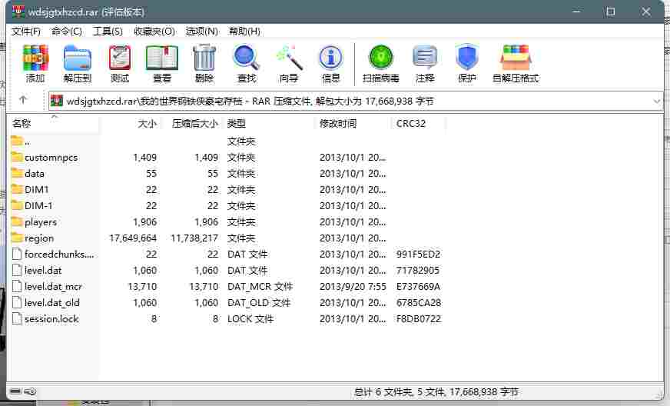Click the WinRAR title bar app icon

pyautogui.click(x=18, y=11)
